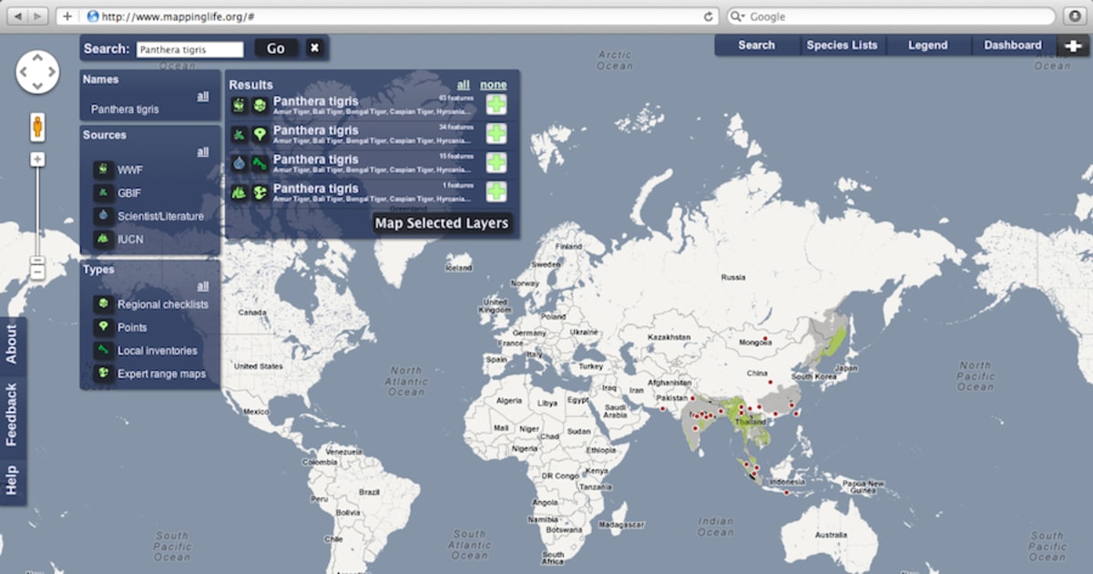This screenshot has height=574, width=1093.
Task: Click the Local inventories type label
Action: click(x=158, y=351)
